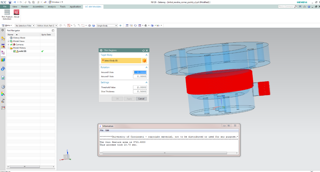
Task: Open the History clock sidebar icon
Action: pos(3,87)
